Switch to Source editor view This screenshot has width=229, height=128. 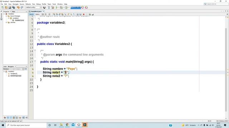point(31,14)
